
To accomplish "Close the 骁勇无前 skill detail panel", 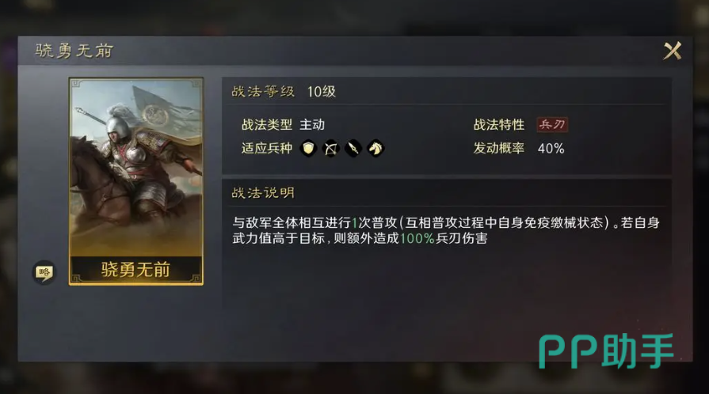I will coord(673,51).
